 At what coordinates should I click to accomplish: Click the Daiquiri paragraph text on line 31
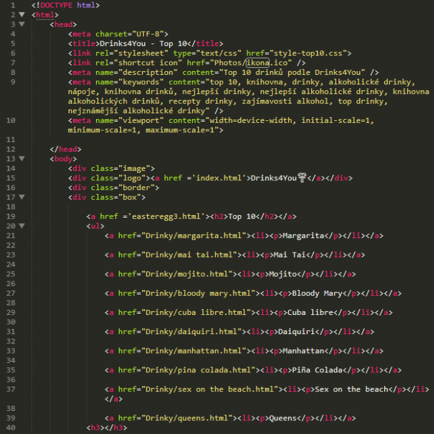pyautogui.click(x=297, y=331)
